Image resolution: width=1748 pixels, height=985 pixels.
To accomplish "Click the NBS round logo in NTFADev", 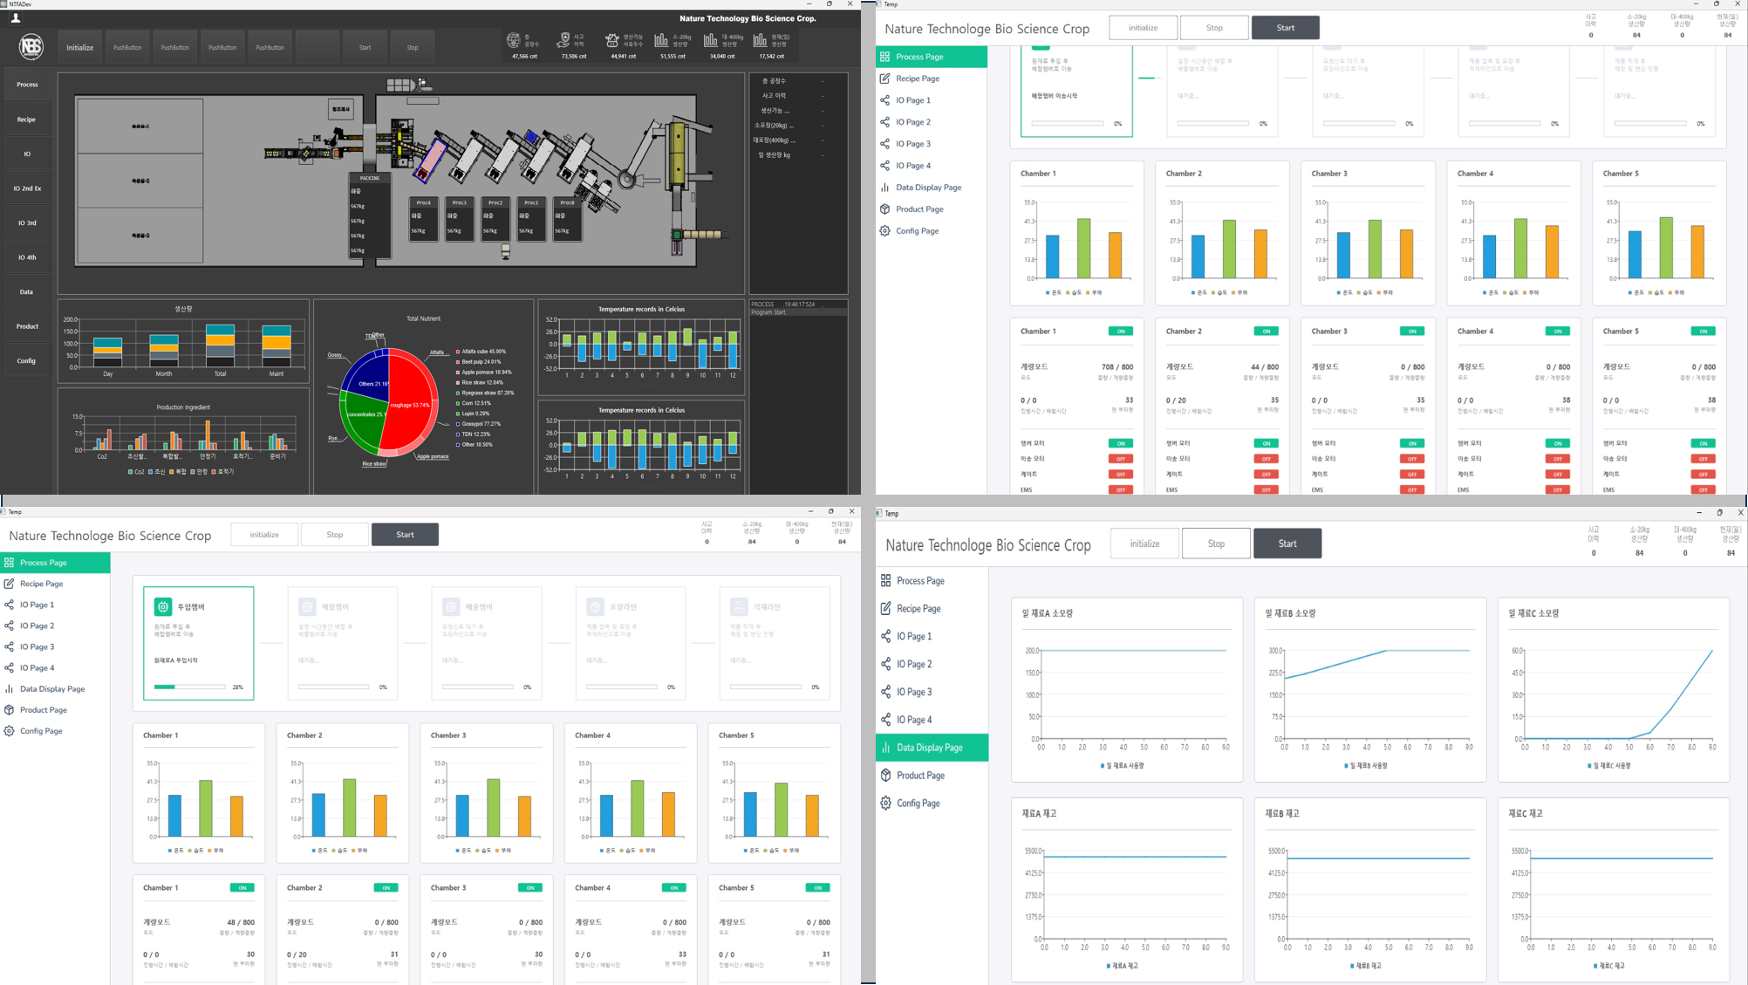I will click(31, 46).
